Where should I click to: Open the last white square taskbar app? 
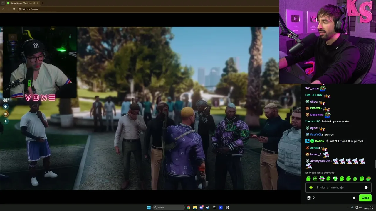pyautogui.click(x=227, y=207)
